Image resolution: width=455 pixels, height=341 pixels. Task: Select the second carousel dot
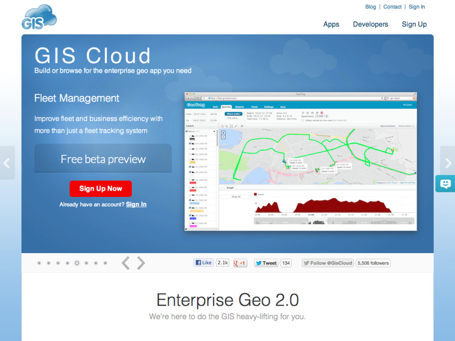pos(48,263)
